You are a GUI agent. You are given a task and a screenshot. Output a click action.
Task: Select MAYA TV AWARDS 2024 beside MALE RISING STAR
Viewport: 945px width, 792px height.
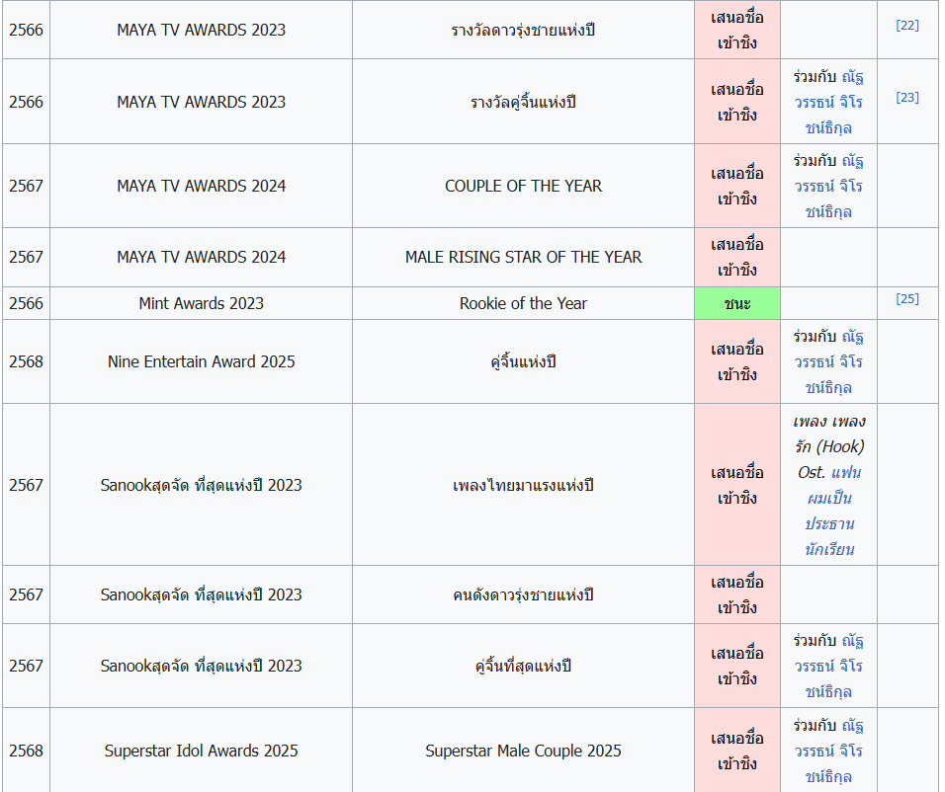tap(202, 257)
